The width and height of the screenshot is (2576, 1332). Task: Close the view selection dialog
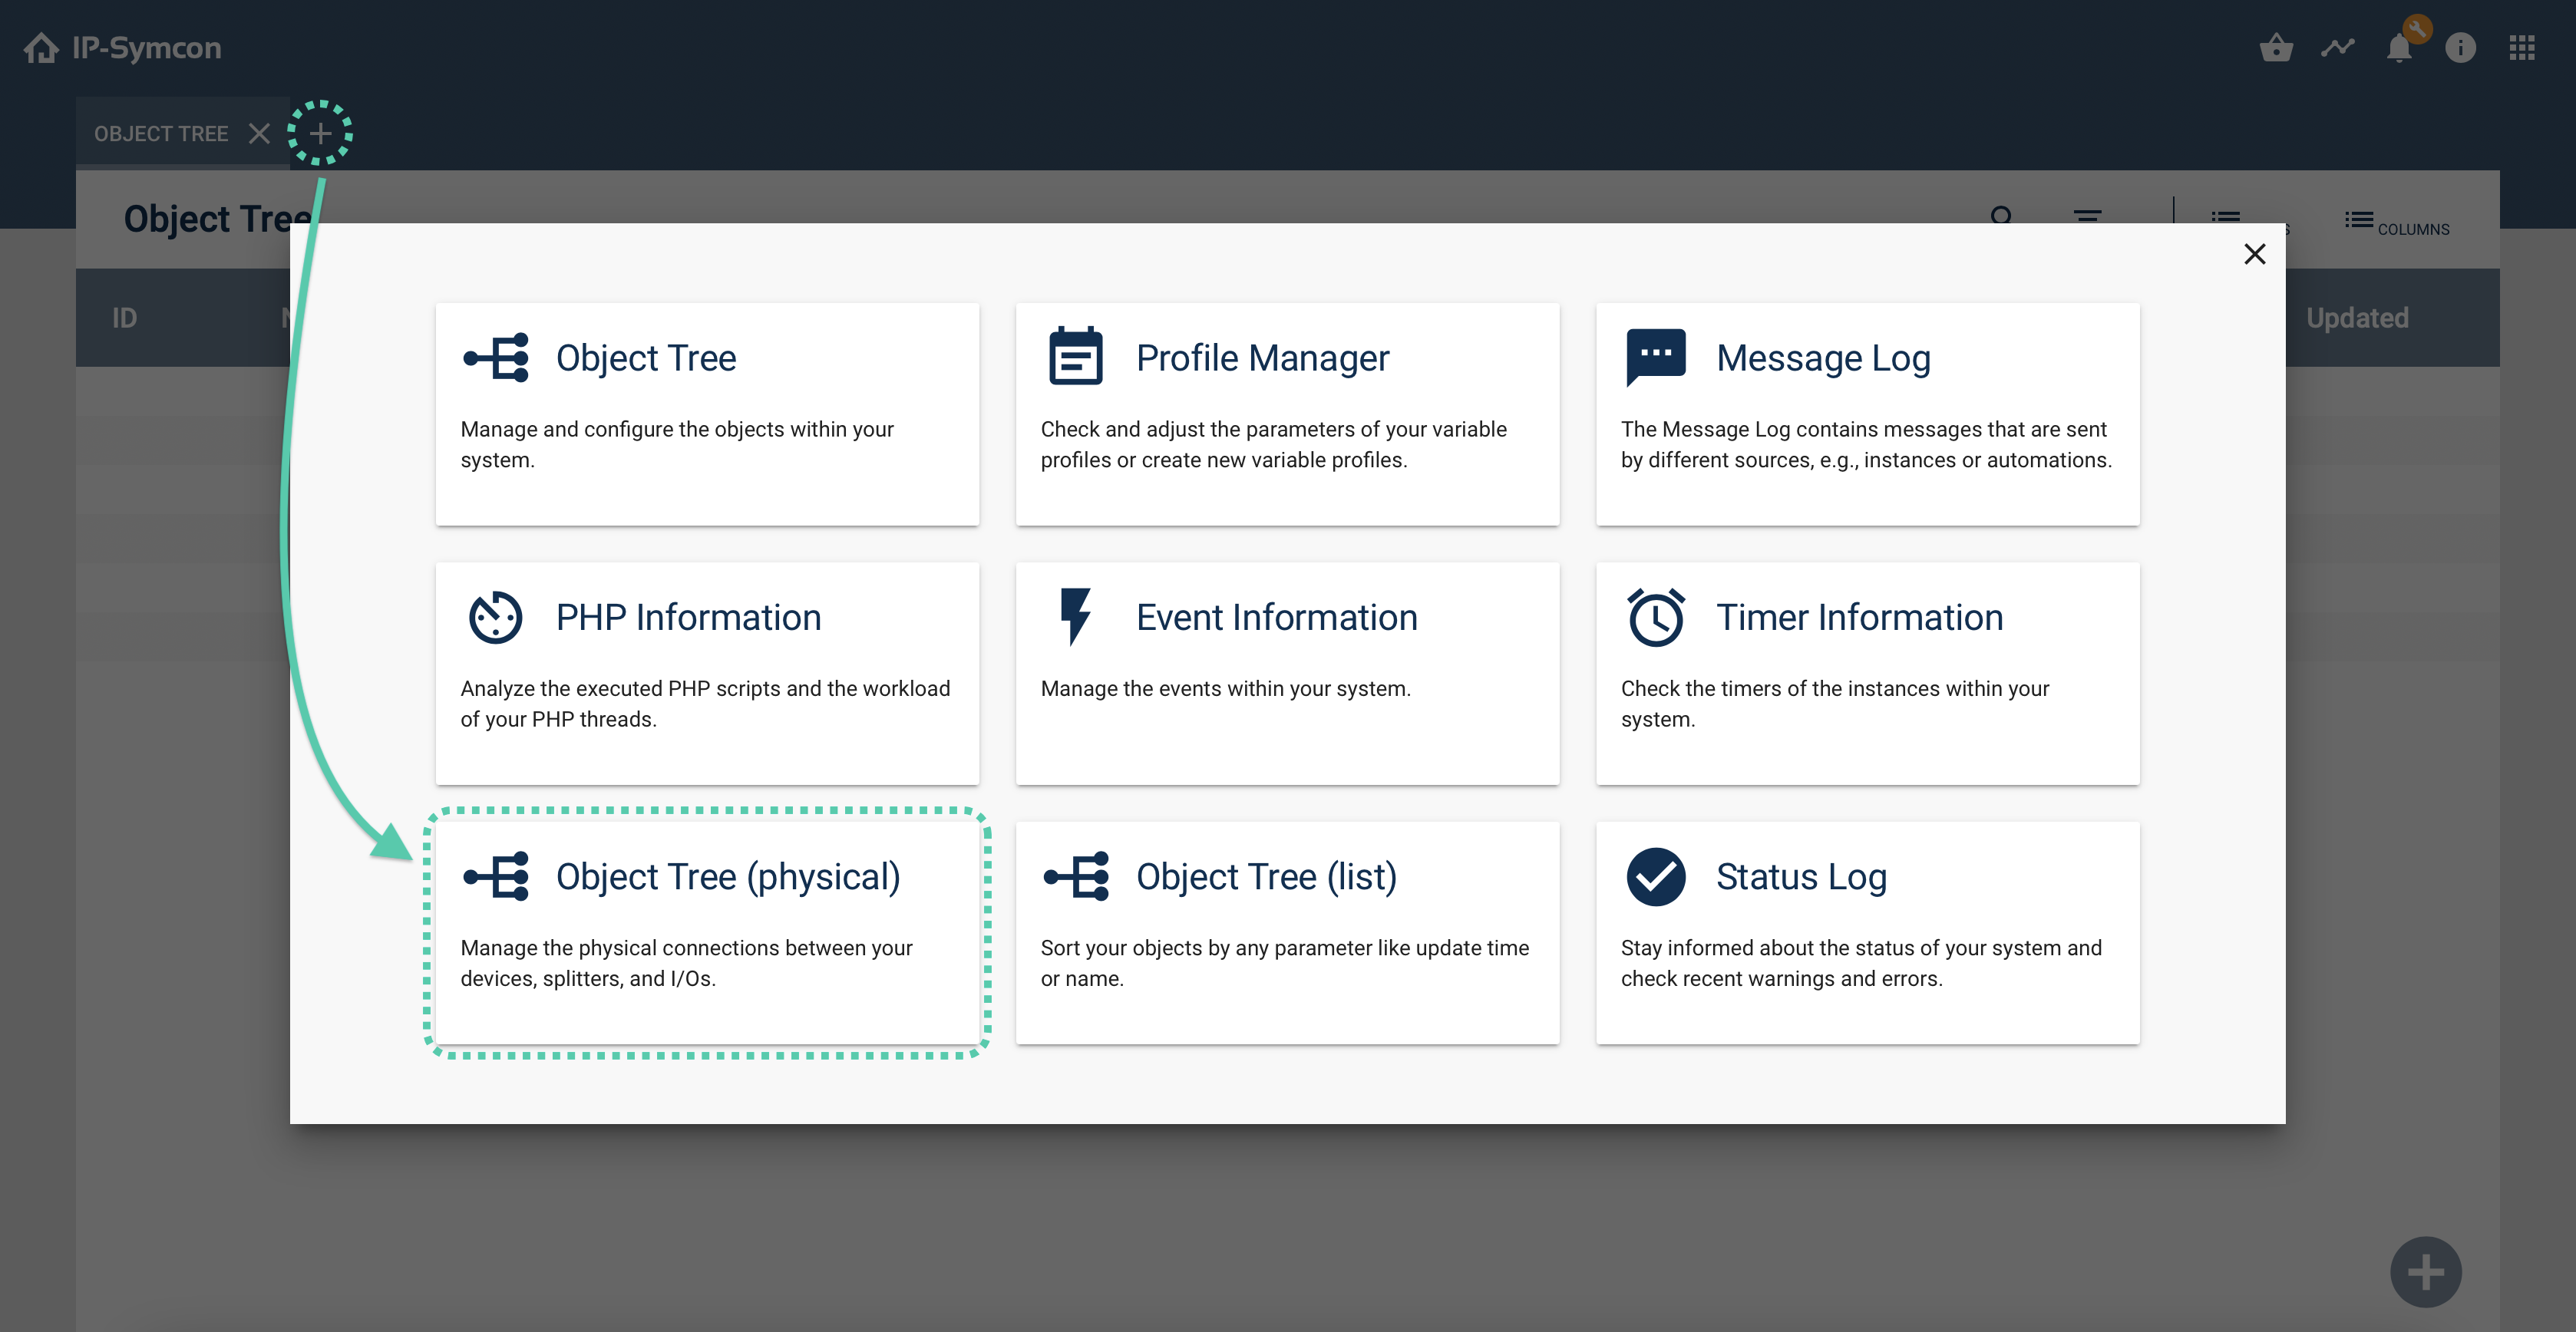point(2254,254)
